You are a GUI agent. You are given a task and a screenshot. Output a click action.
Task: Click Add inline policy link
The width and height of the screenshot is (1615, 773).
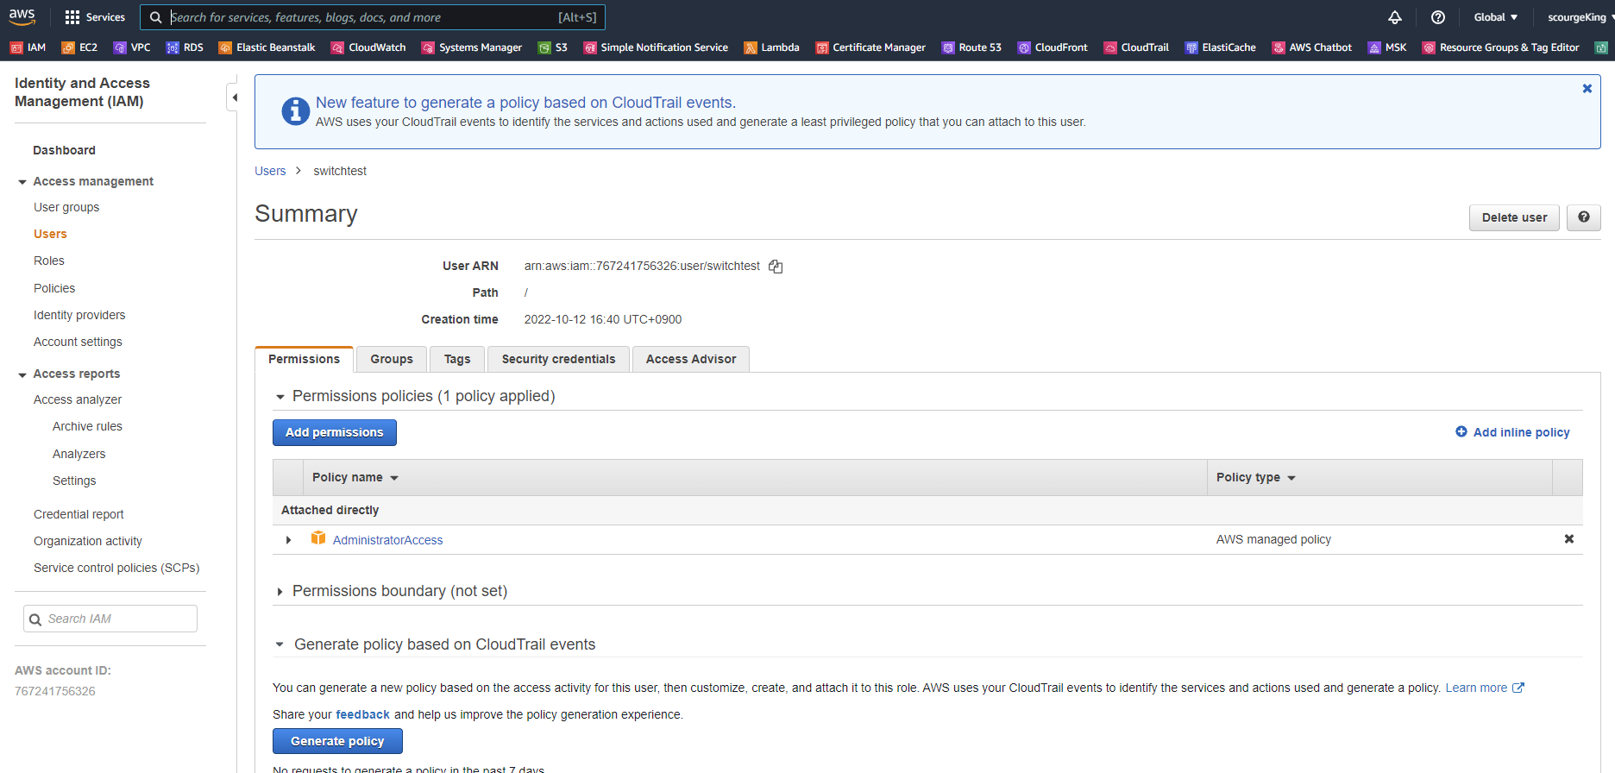click(1512, 432)
